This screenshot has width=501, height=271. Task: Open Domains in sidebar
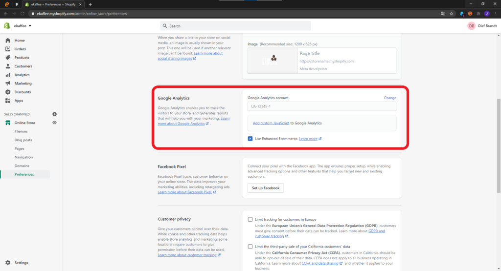(x=22, y=166)
